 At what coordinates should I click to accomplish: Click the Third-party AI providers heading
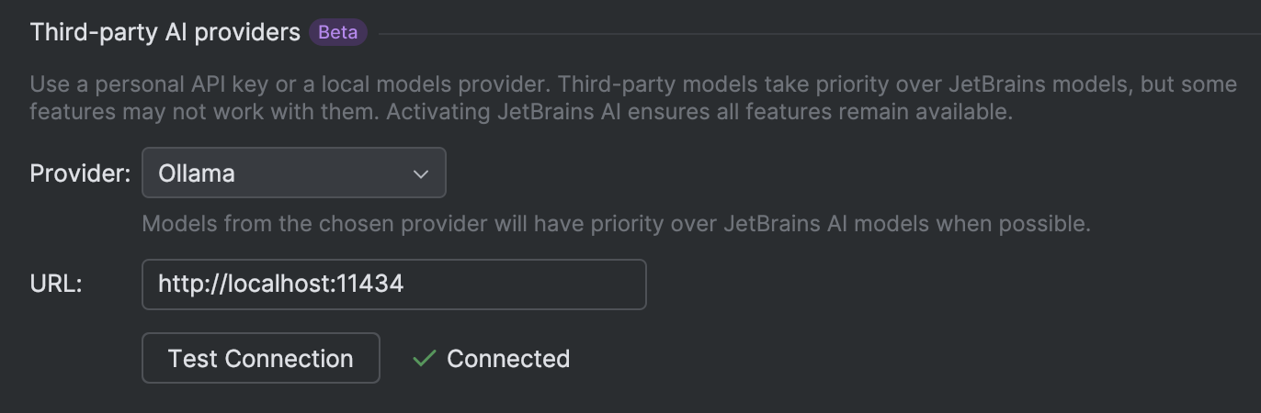165,33
